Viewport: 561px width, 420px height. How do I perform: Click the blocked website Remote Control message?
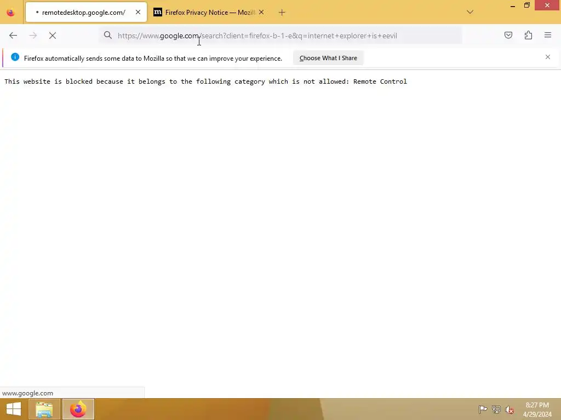click(206, 81)
